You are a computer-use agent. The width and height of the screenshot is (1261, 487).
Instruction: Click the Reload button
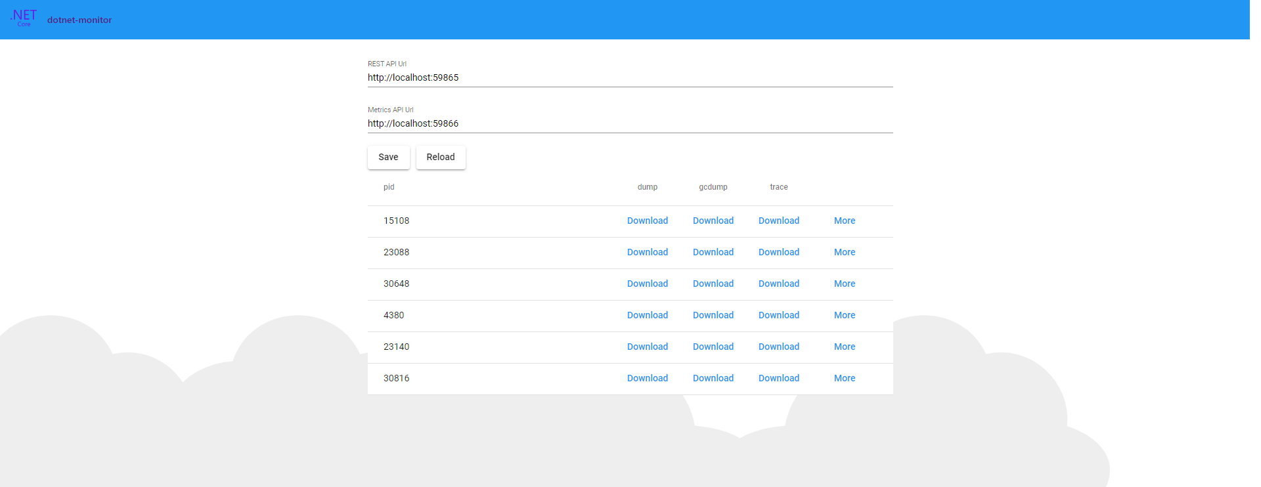441,157
